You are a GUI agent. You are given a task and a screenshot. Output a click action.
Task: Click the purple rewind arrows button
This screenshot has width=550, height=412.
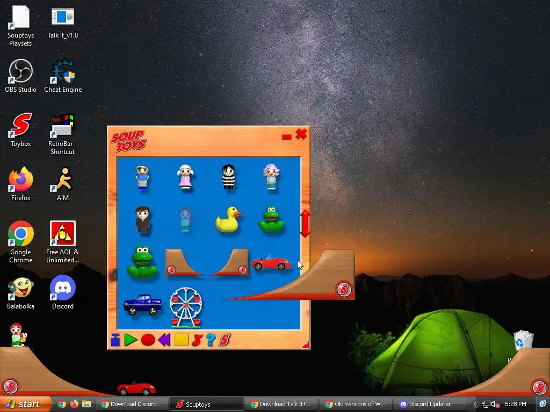164,340
